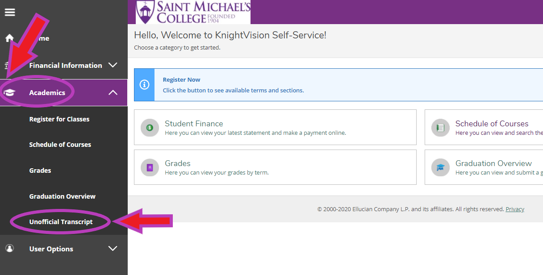Viewport: 543px width, 275px height.
Task: Open Financial Information in sidebar
Action: (66, 65)
